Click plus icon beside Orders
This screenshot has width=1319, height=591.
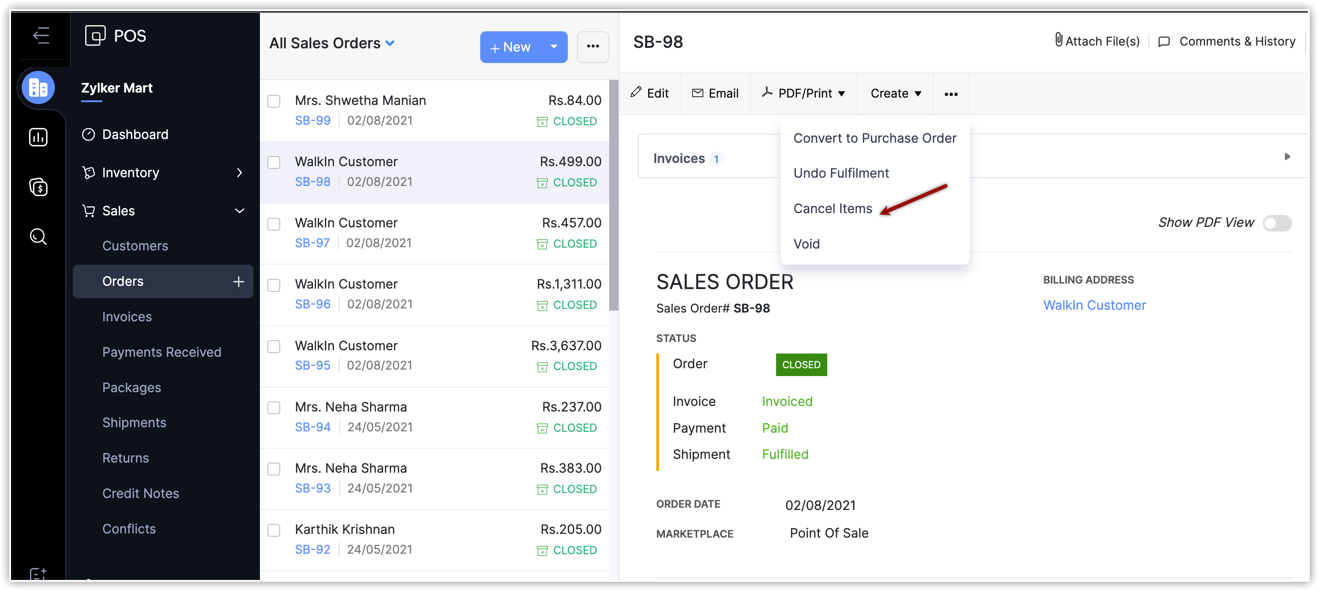(x=238, y=281)
